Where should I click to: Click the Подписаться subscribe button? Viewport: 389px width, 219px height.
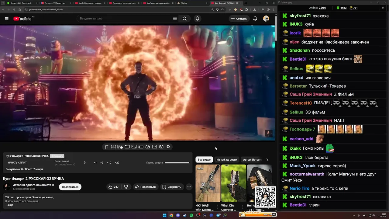point(70,187)
